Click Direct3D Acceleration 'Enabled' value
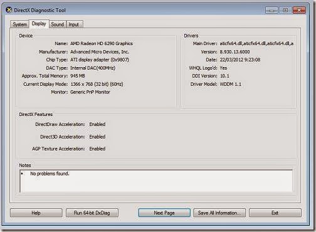Viewport: 316px width, 232px height. (x=97, y=137)
